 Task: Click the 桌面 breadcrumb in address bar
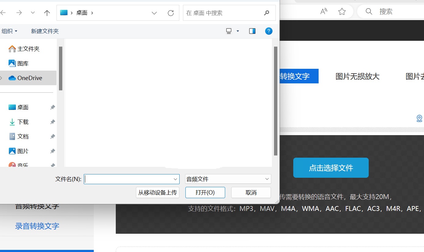pos(82,13)
